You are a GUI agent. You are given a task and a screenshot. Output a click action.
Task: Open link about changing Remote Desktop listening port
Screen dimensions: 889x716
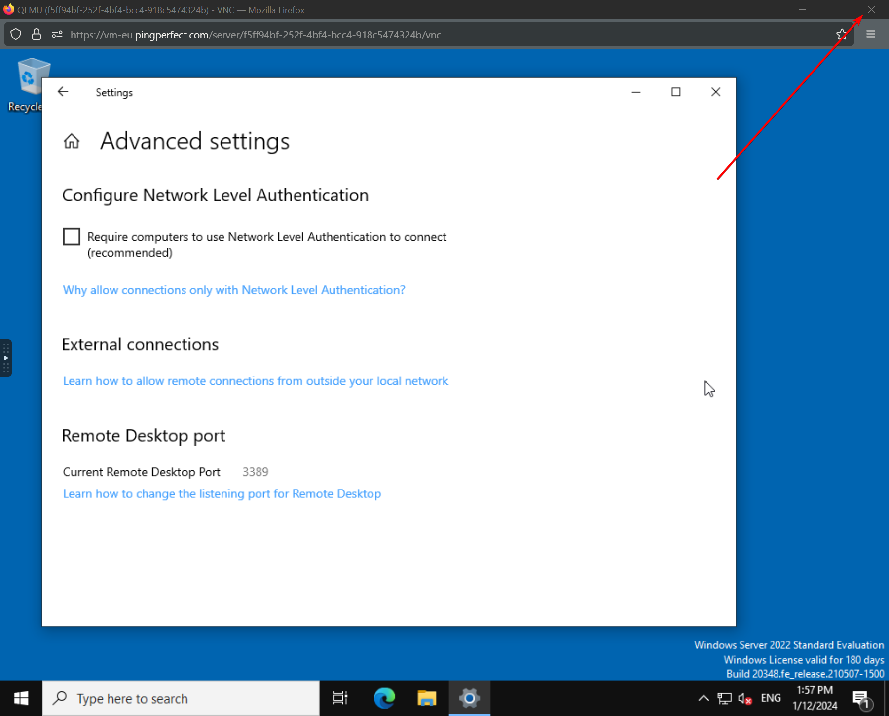point(222,494)
